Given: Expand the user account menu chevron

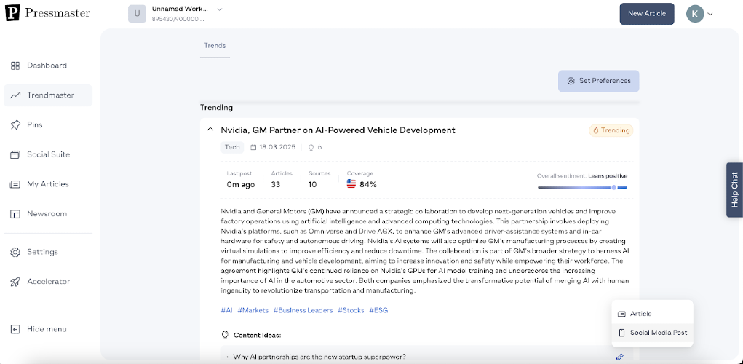Looking at the screenshot, I should coord(710,15).
